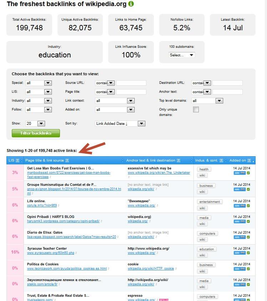Open The_Undertaker wikipedia destination link
The height and width of the screenshot is (301, 267).
159,173
